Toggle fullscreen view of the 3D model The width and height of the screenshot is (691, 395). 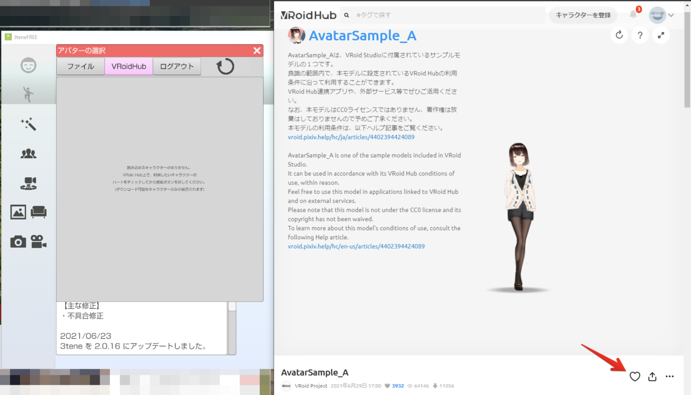click(660, 35)
